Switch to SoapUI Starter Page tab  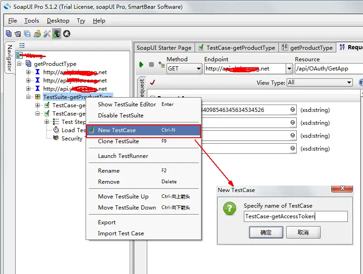[164, 47]
